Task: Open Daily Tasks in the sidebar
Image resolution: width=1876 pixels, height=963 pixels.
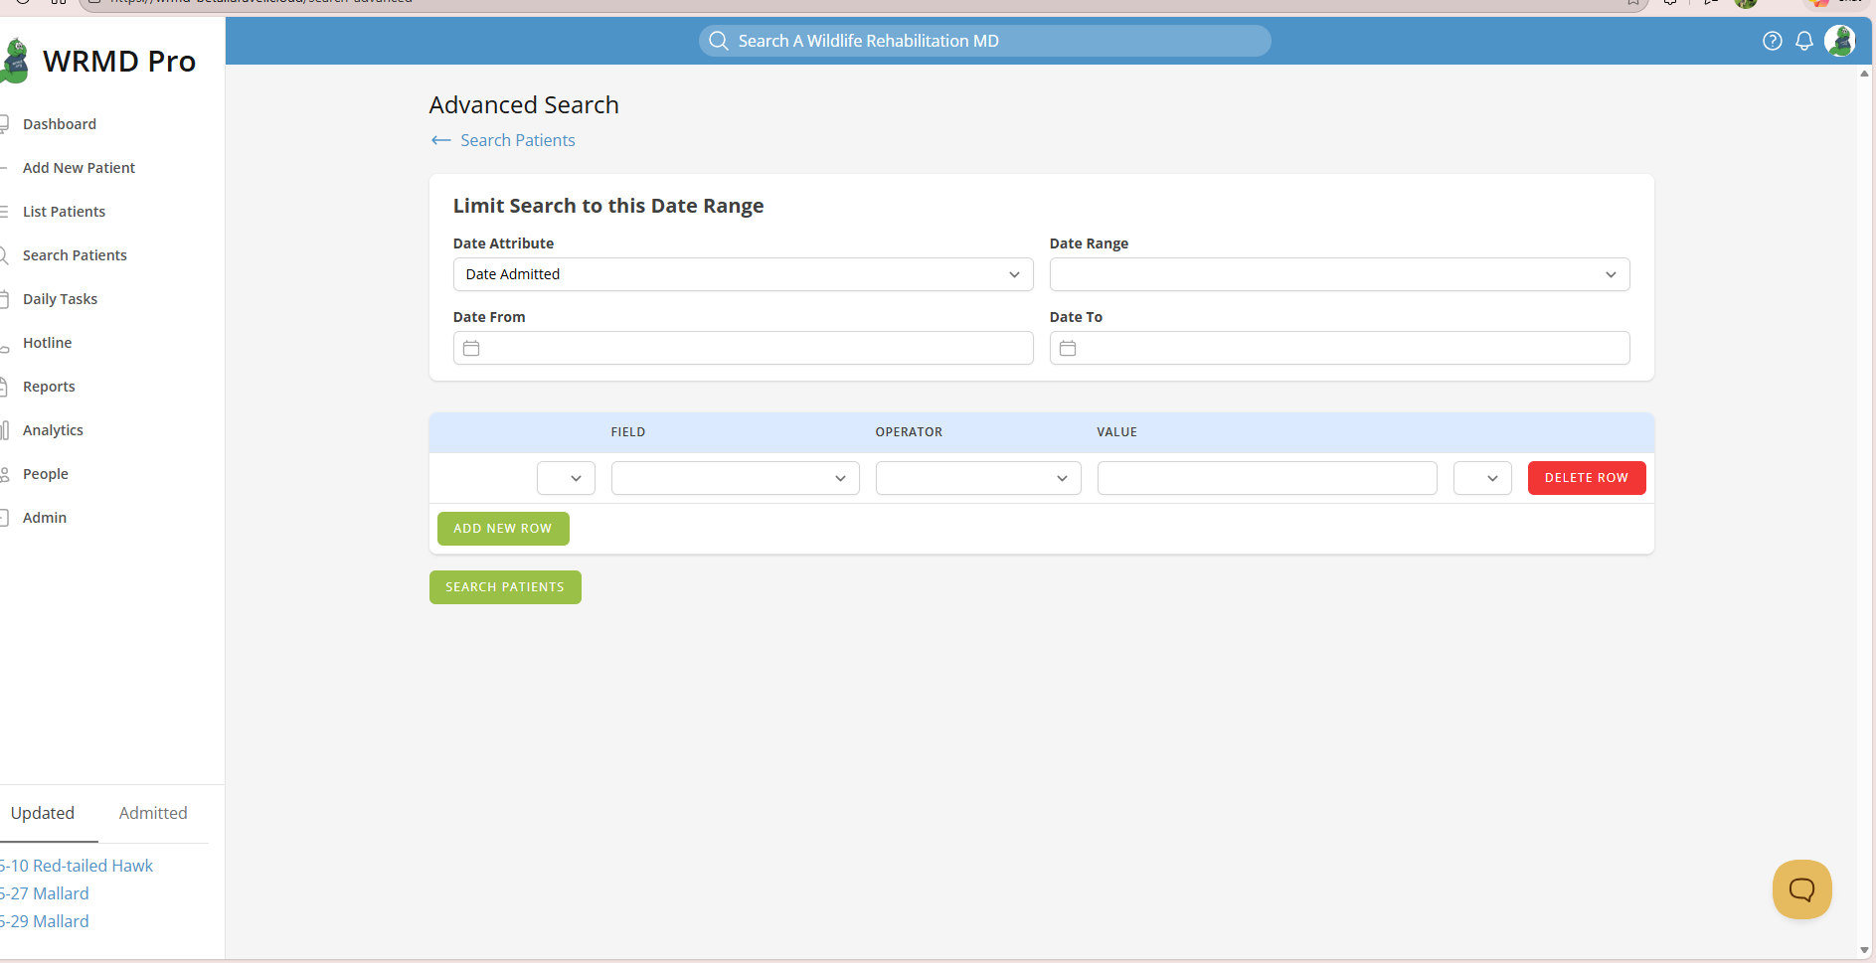Action: click(x=60, y=299)
